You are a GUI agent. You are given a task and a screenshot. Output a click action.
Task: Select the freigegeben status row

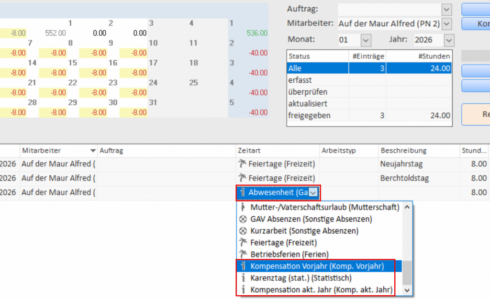click(369, 115)
